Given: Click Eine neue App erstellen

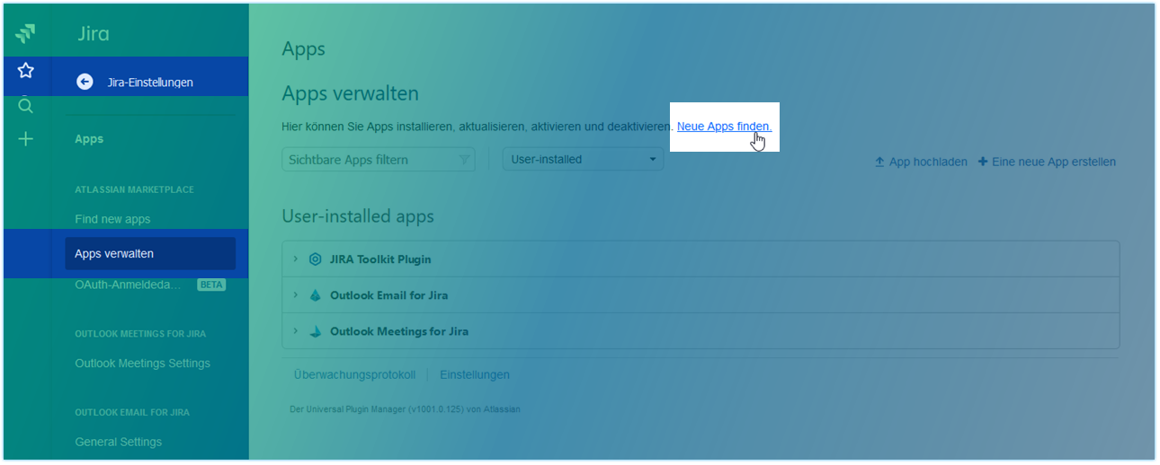Looking at the screenshot, I should (x=1047, y=162).
